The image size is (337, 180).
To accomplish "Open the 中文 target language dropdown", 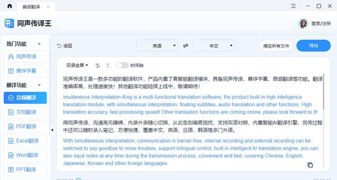I will tap(214, 45).
